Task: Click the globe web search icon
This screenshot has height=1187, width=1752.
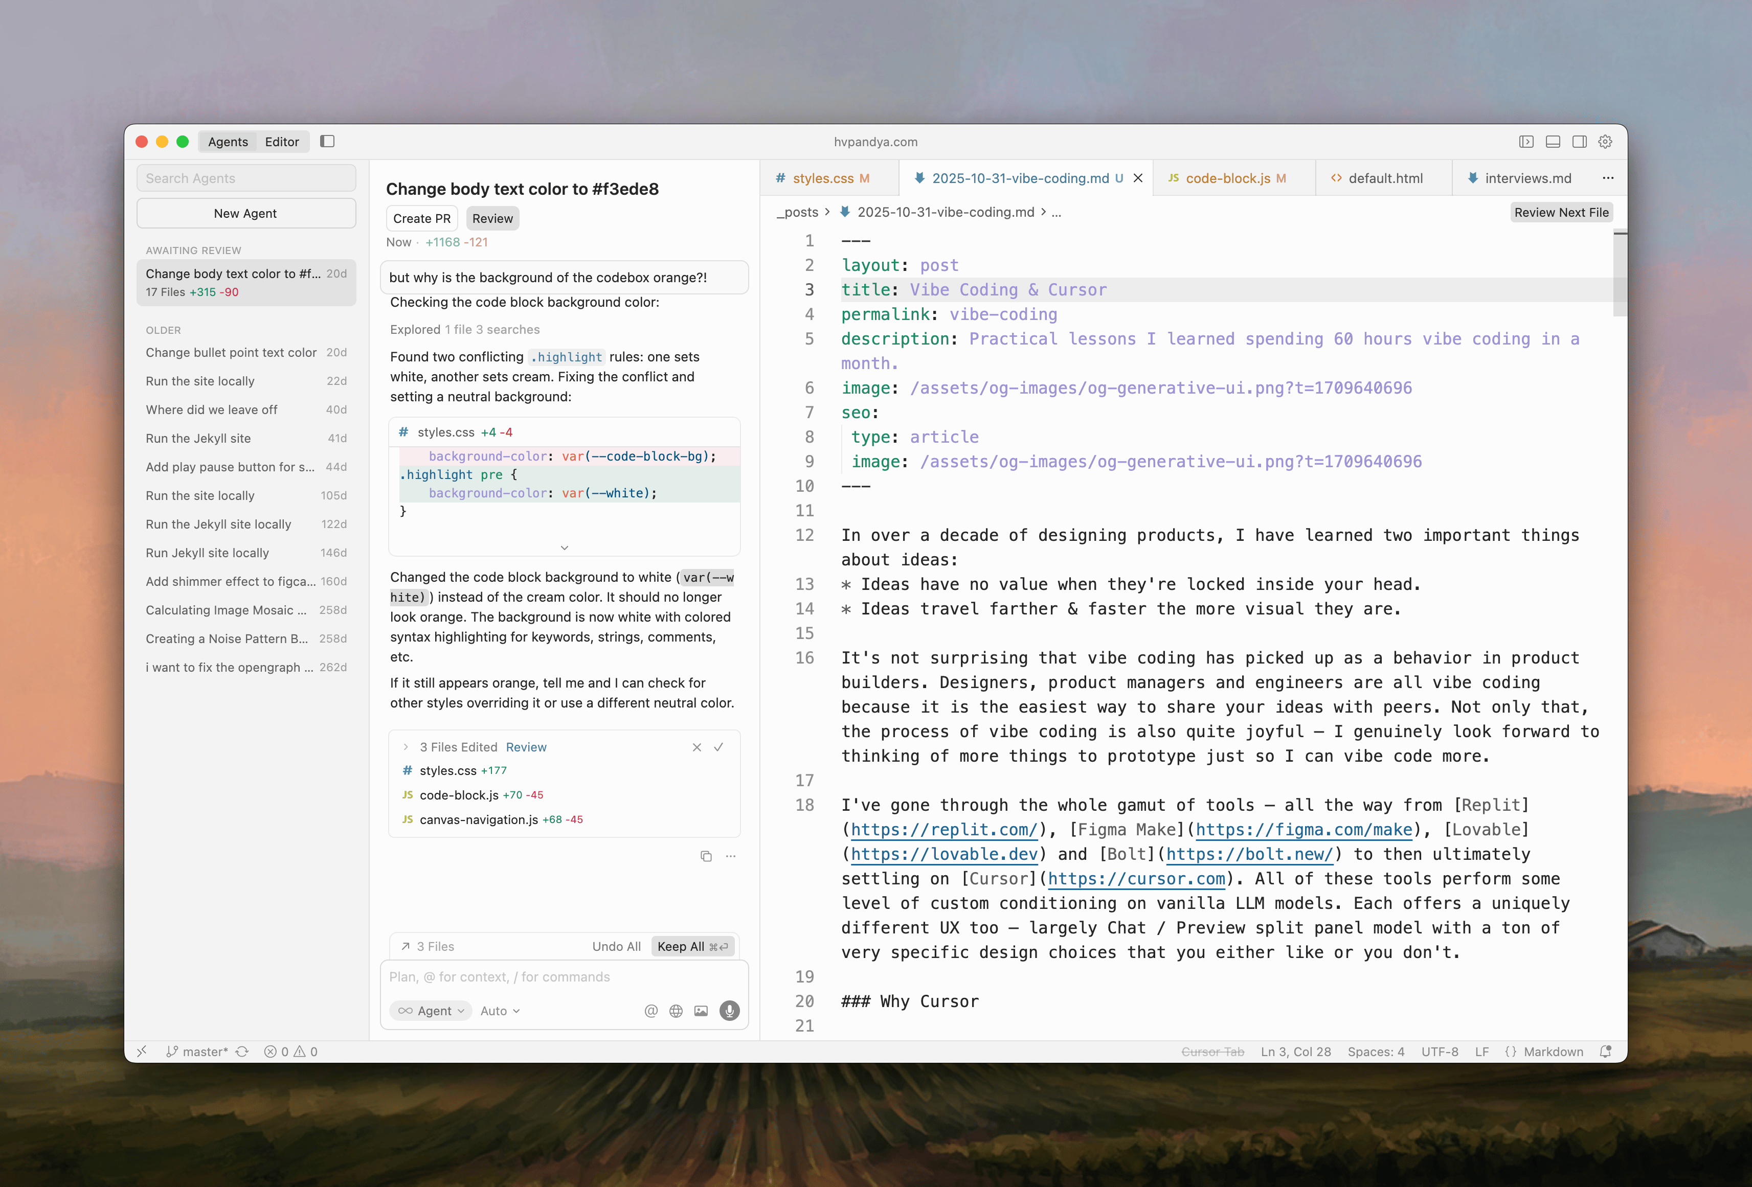Action: click(676, 1011)
